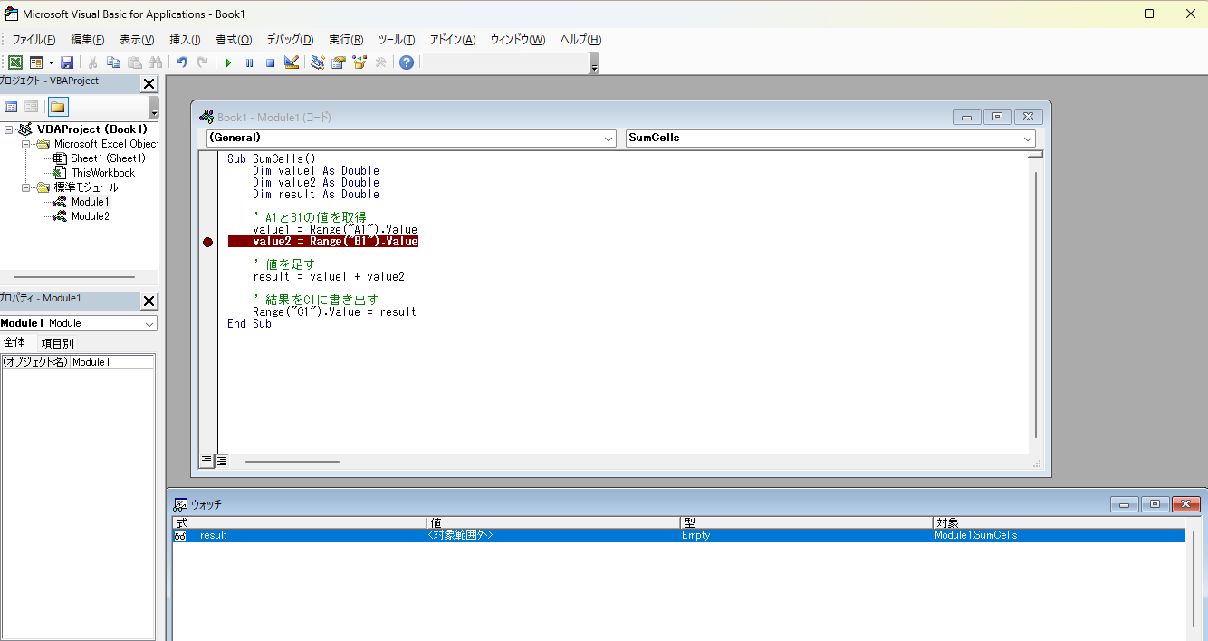Click the Copy toolbar icon

[x=113, y=62]
